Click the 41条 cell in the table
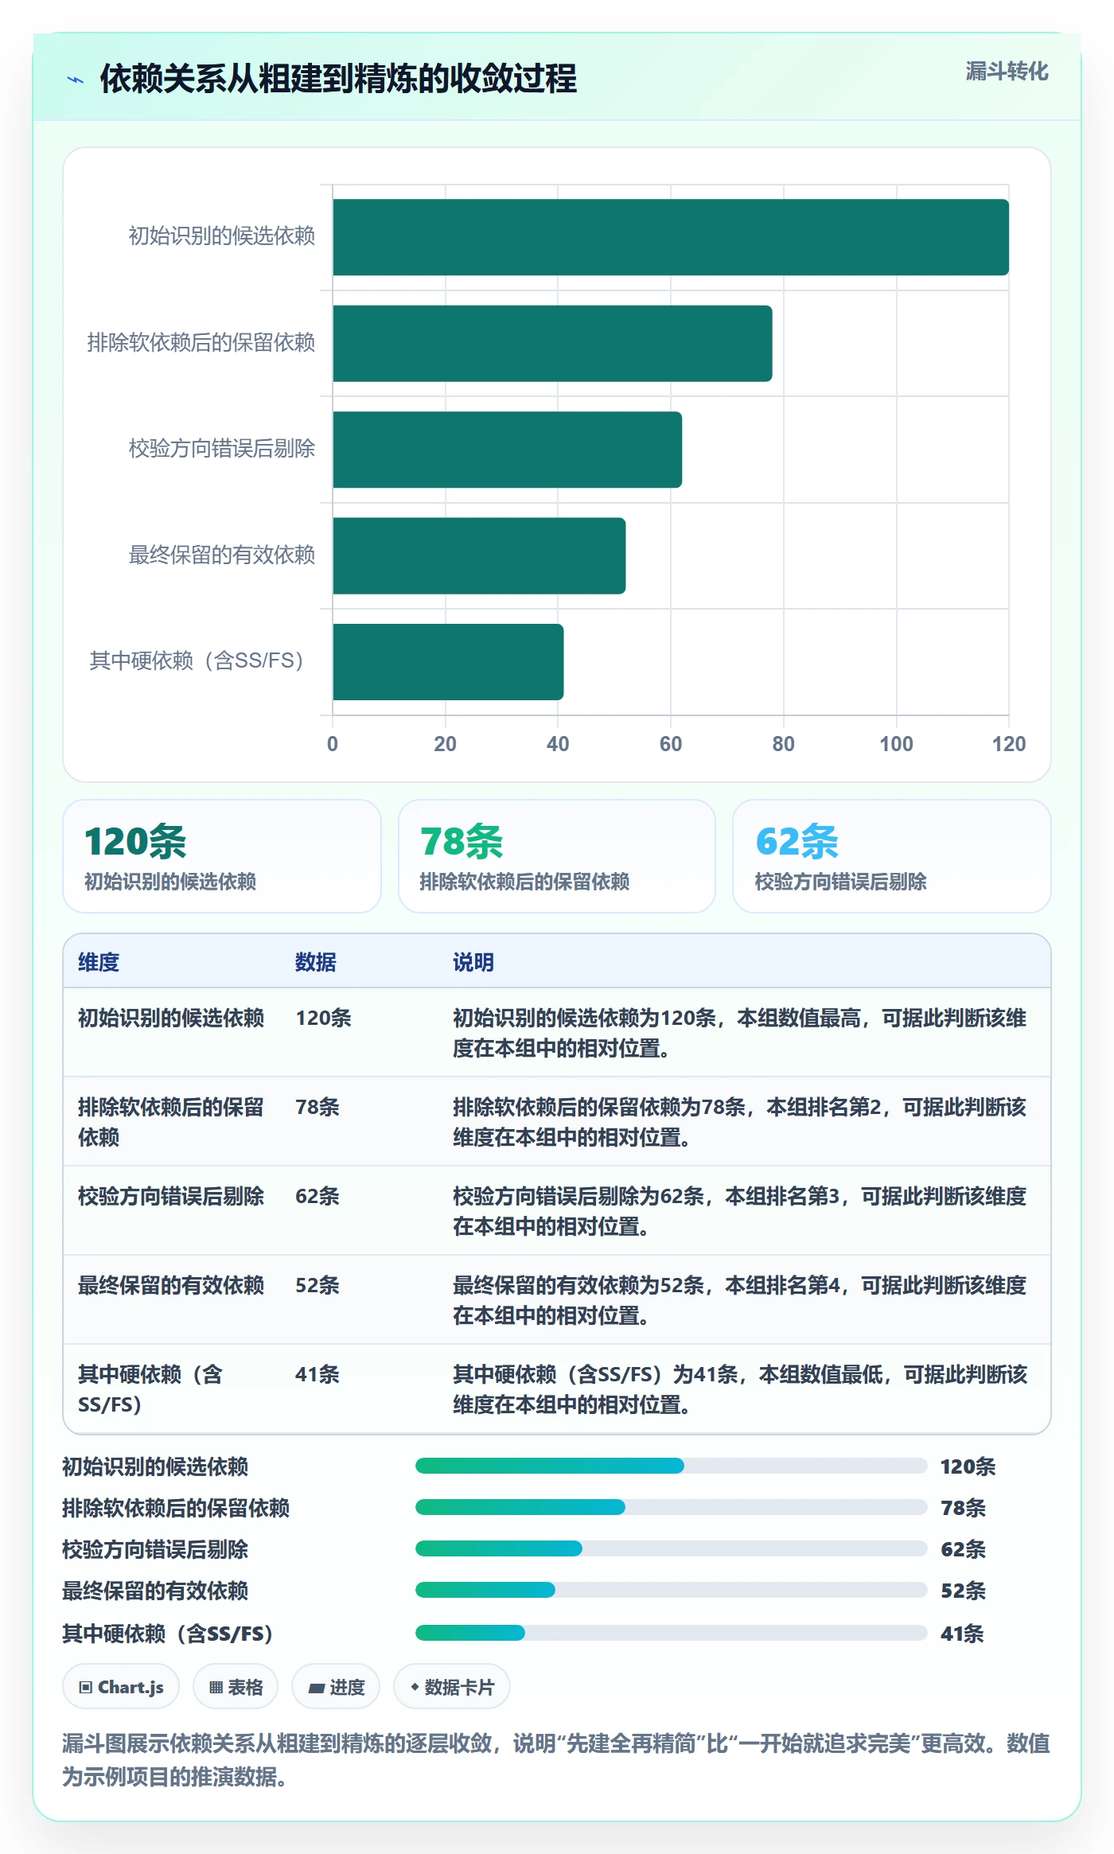Image resolution: width=1114 pixels, height=1854 pixels. pos(317,1374)
